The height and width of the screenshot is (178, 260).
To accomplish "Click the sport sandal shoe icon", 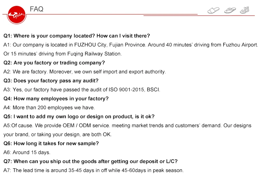I will tap(245, 10).
